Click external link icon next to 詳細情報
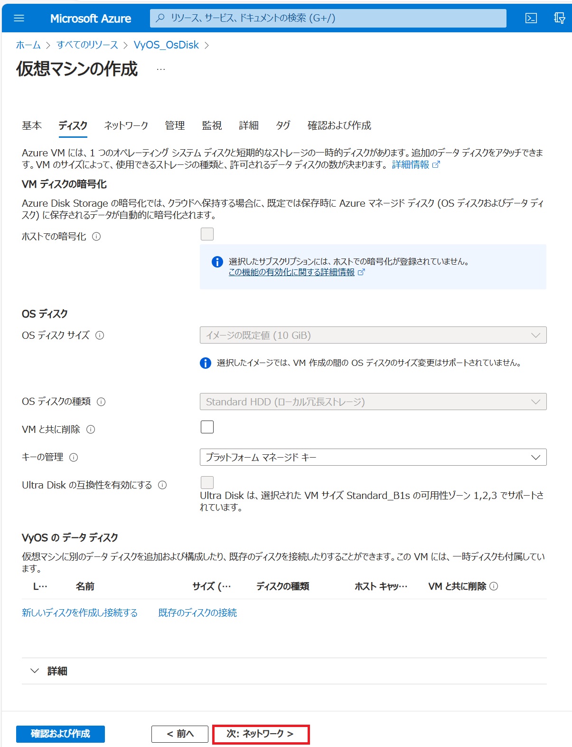Image resolution: width=572 pixels, height=747 pixels. pyautogui.click(x=436, y=164)
